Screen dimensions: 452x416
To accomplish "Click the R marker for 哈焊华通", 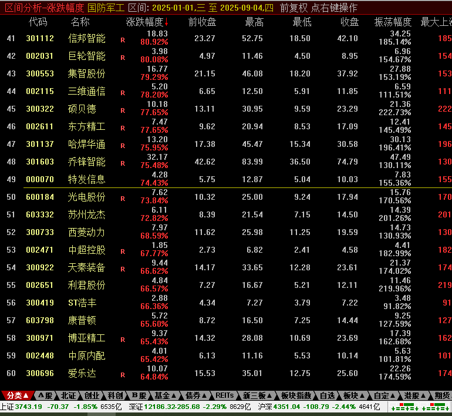I will [x=123, y=146].
